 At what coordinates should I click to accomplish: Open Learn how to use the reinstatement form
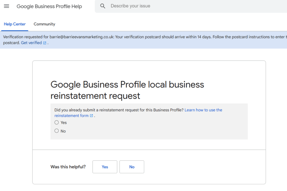pyautogui.click(x=203, y=110)
